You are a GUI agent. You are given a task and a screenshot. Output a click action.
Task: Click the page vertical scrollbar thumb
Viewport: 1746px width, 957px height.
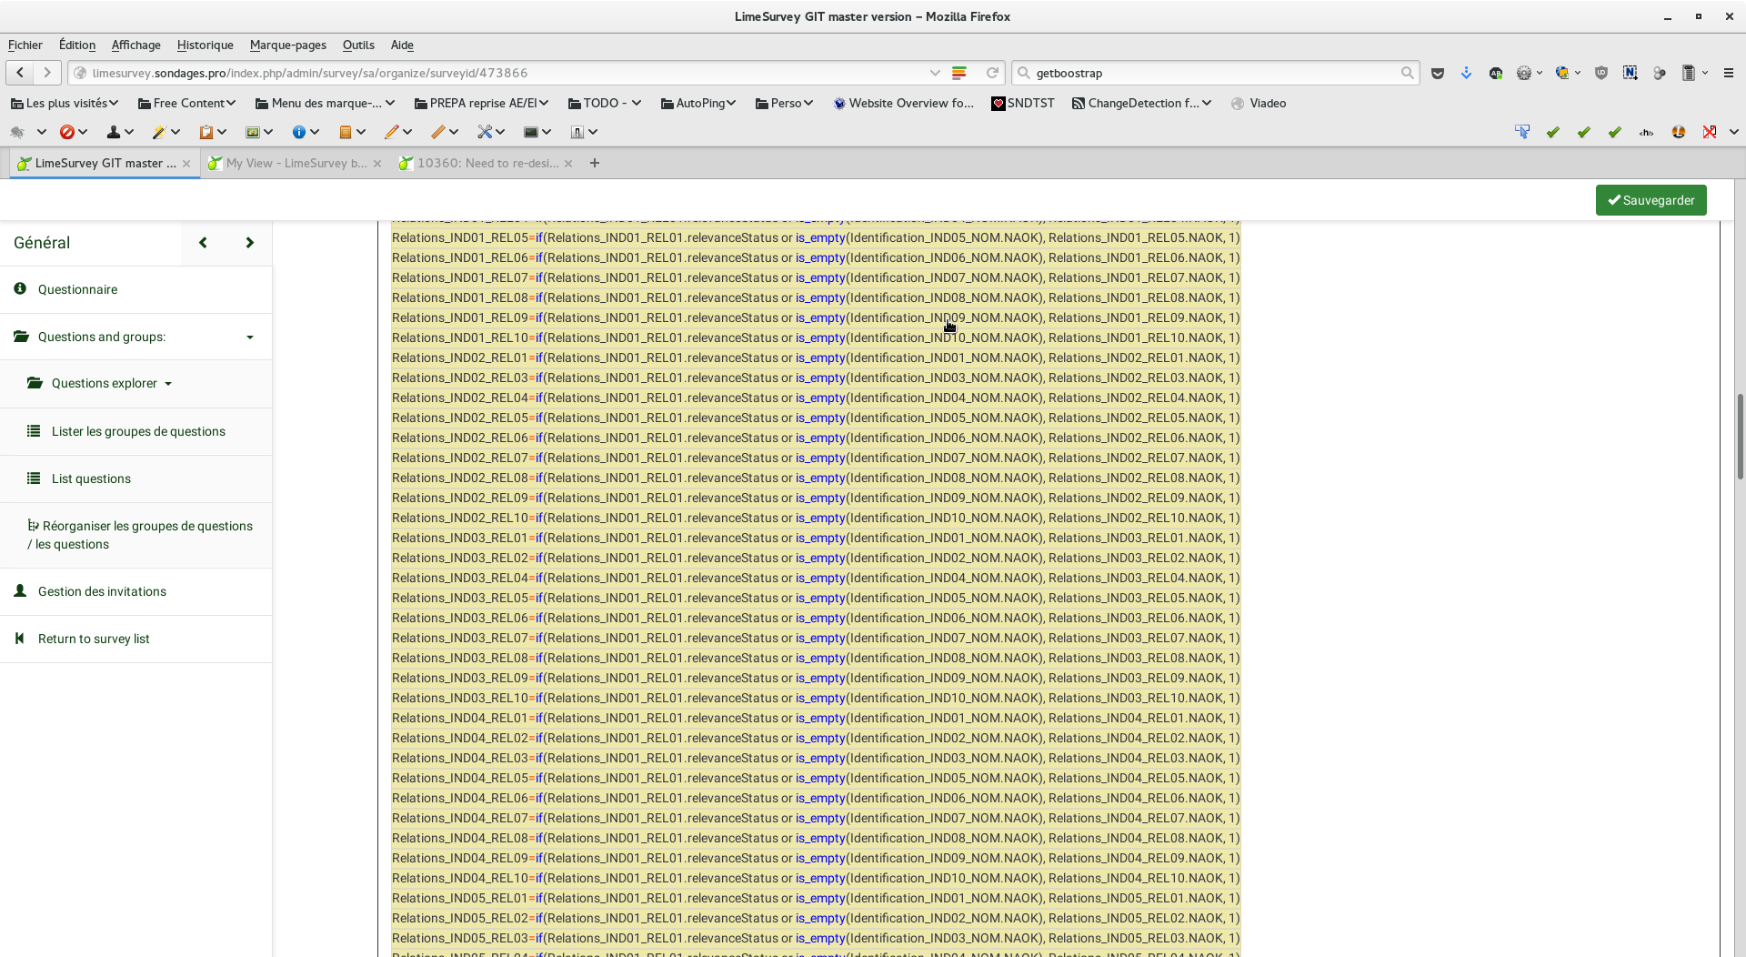pos(1740,437)
